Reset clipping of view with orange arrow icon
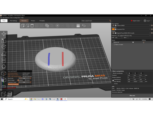The image size is (153, 115). pos(30,82)
